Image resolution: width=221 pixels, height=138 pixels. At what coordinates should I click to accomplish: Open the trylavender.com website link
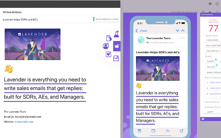point(24,122)
